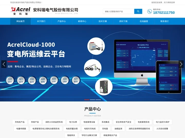The image size is (185, 138).
Task: Go to next banner slide arrow
Action: click(181, 64)
